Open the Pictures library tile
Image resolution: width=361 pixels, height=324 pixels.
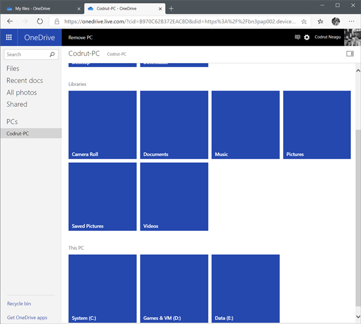point(317,125)
